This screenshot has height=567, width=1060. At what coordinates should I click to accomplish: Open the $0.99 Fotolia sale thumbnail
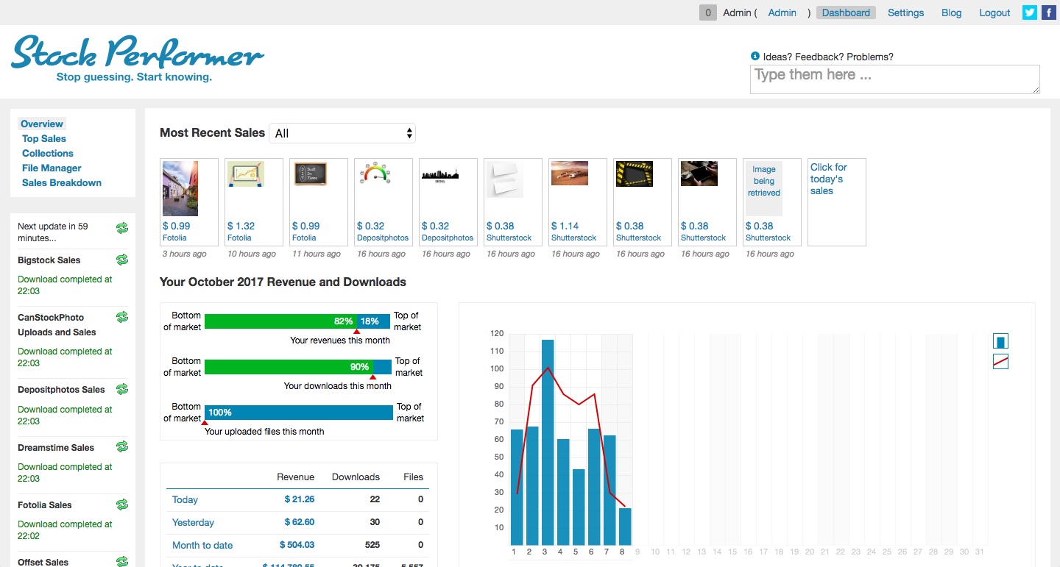coord(188,188)
